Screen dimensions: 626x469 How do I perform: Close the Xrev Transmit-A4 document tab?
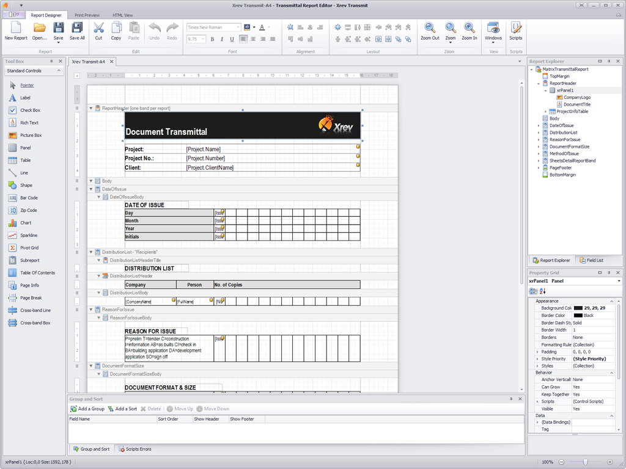[x=112, y=62]
